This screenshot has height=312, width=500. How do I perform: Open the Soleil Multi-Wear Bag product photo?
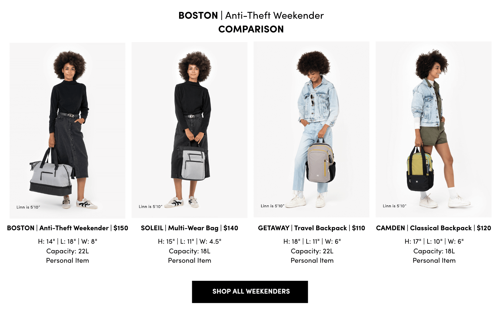189,130
